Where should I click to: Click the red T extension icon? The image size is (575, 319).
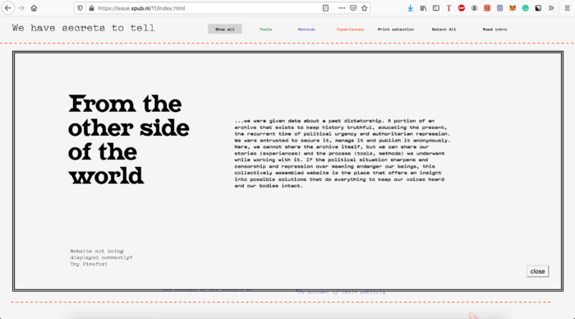[448, 8]
